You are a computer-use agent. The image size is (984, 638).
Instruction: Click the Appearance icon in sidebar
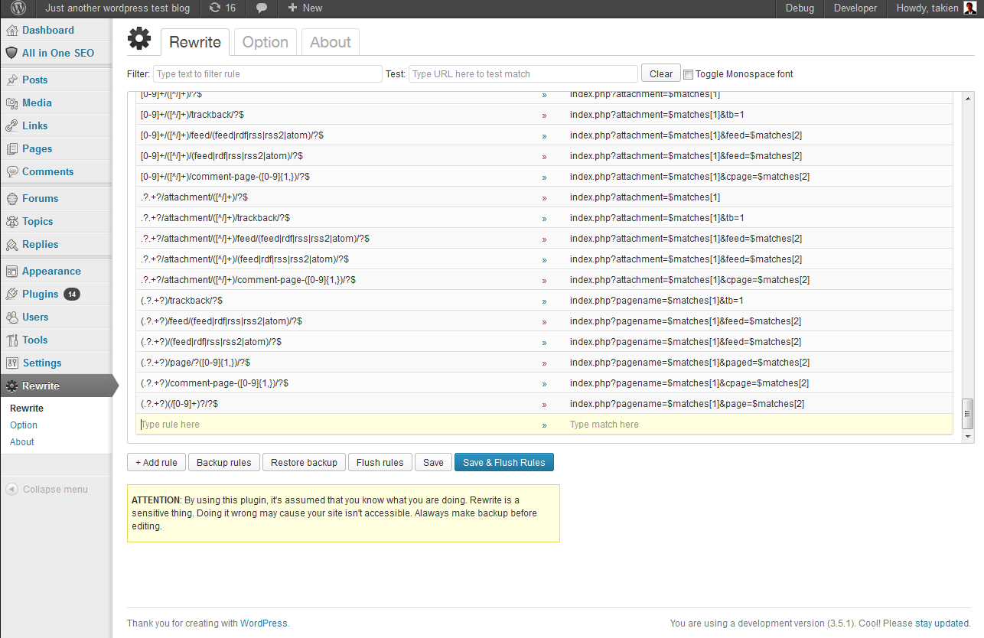(11, 272)
